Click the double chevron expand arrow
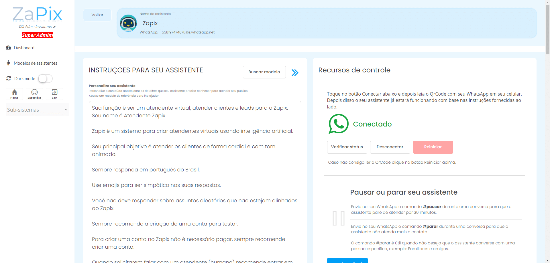Screen dimensions: 550x263 [295, 73]
